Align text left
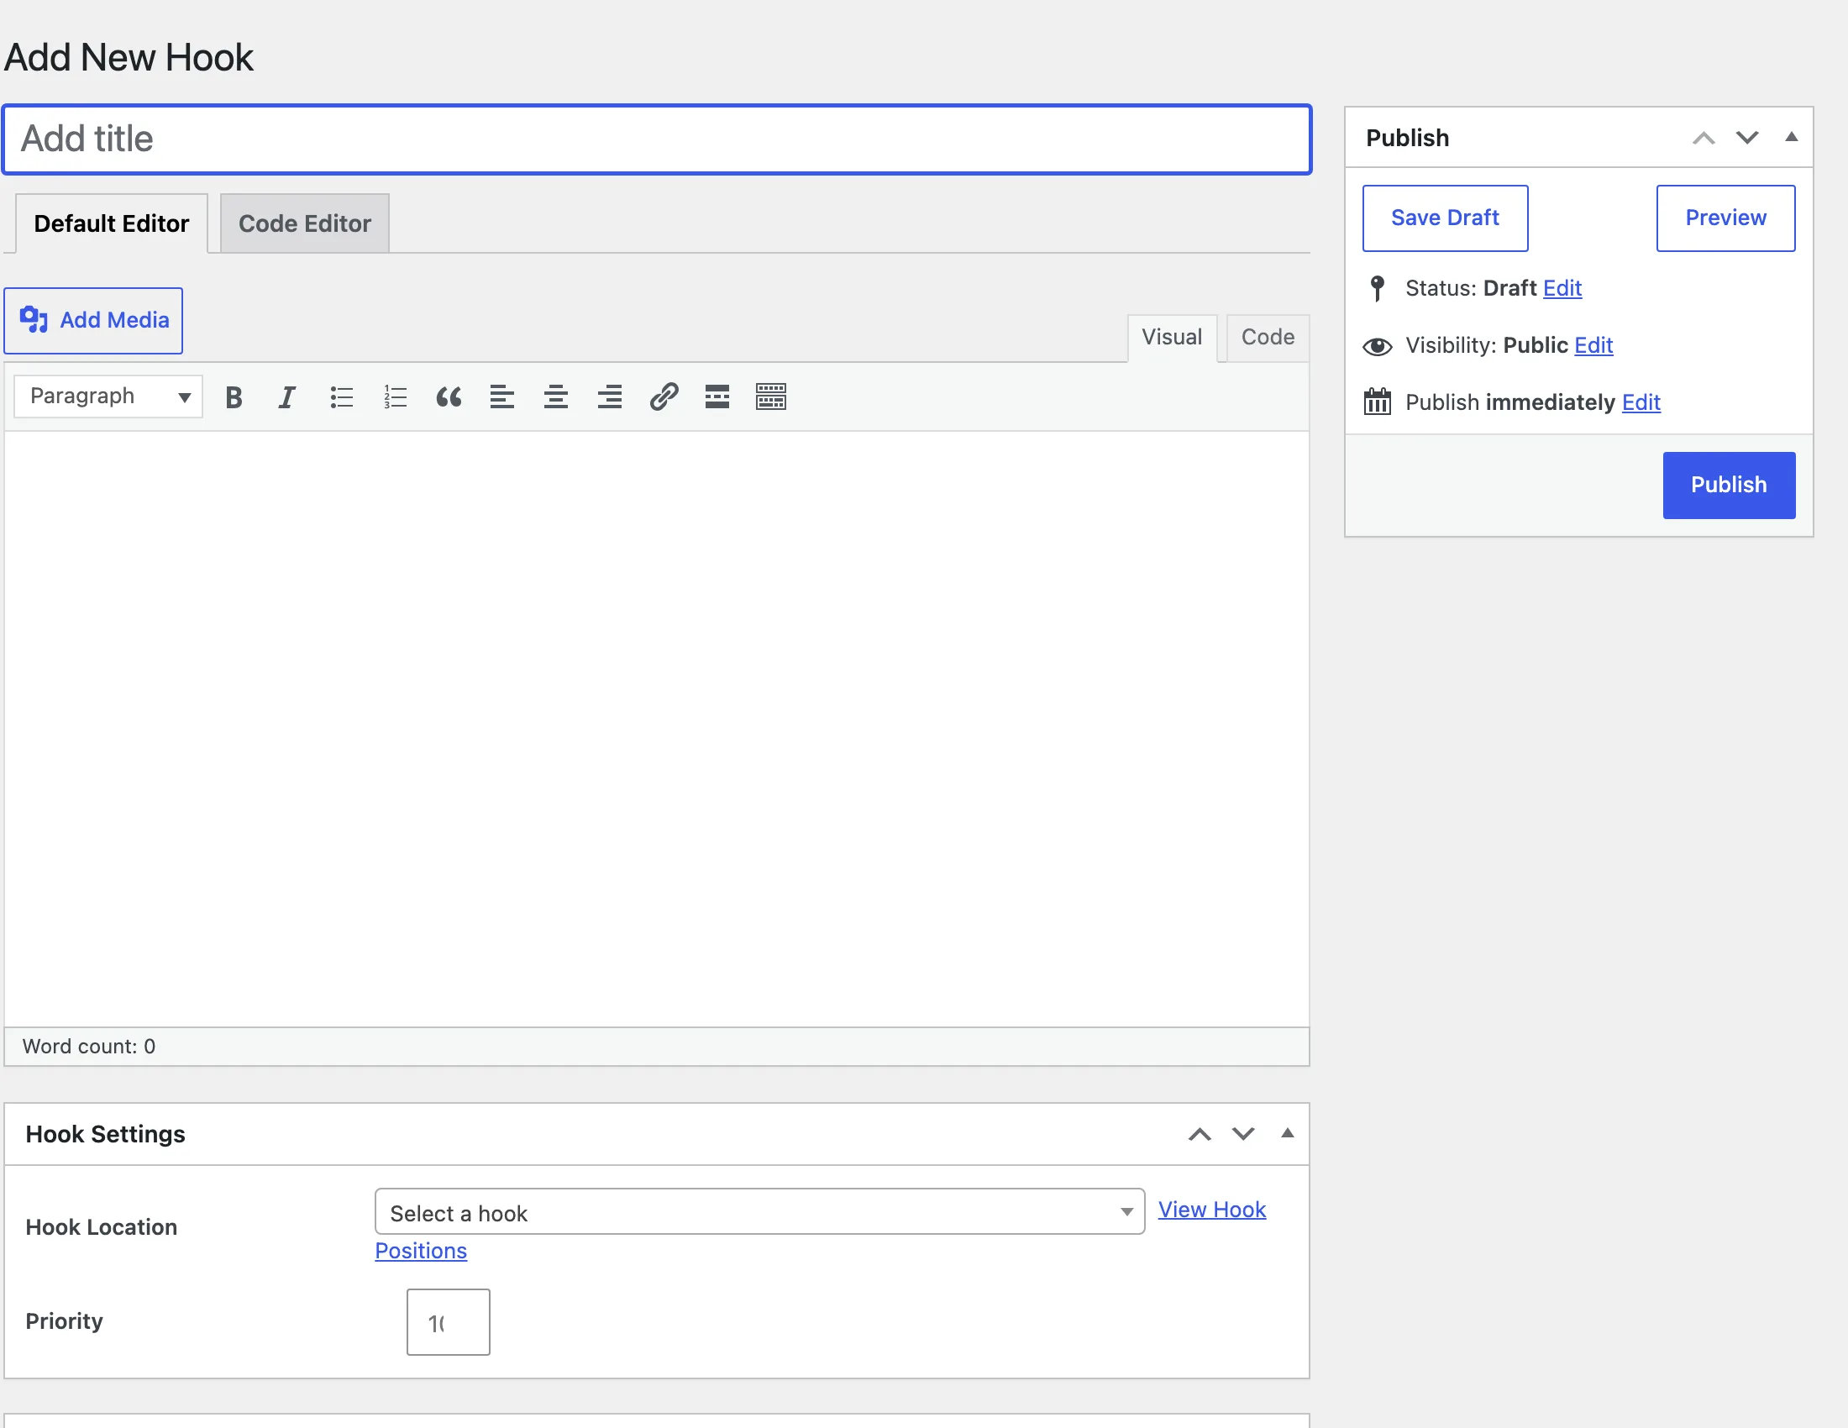 [x=501, y=396]
